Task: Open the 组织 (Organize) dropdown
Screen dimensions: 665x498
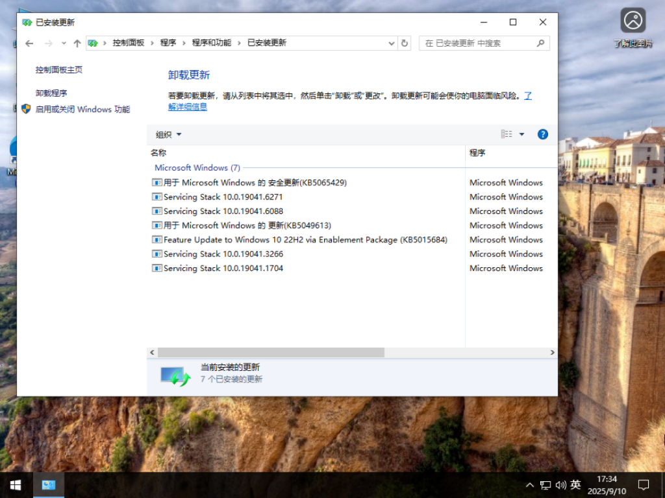Action: point(168,134)
